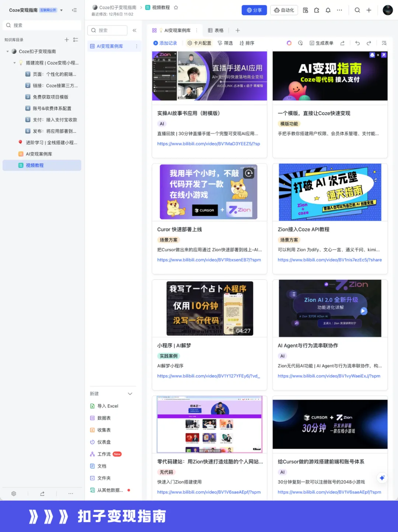Open the BV1RbxsenEB7 bilibili link
Screen dimensions: 398x532
(209, 260)
